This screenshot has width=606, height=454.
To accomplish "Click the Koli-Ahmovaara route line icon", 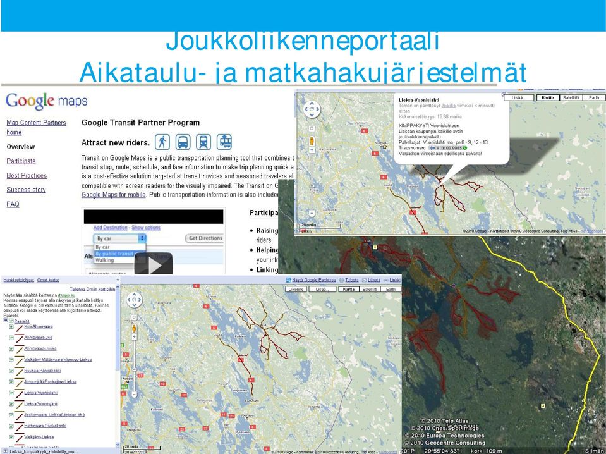I will point(19,328).
